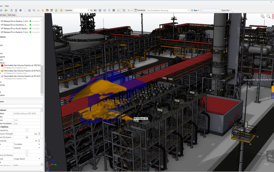Click the blue crosshair target icon

(20, 10)
